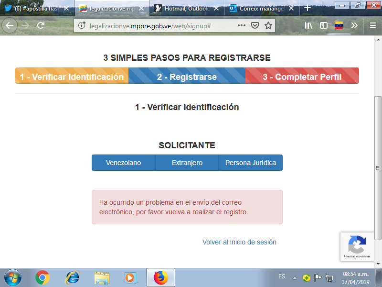Click the disabled forward arrow button

tap(25, 25)
